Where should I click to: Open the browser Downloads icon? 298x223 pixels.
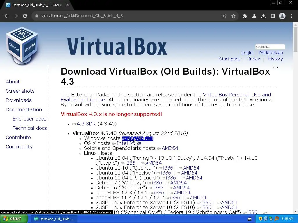coord(264,16)
